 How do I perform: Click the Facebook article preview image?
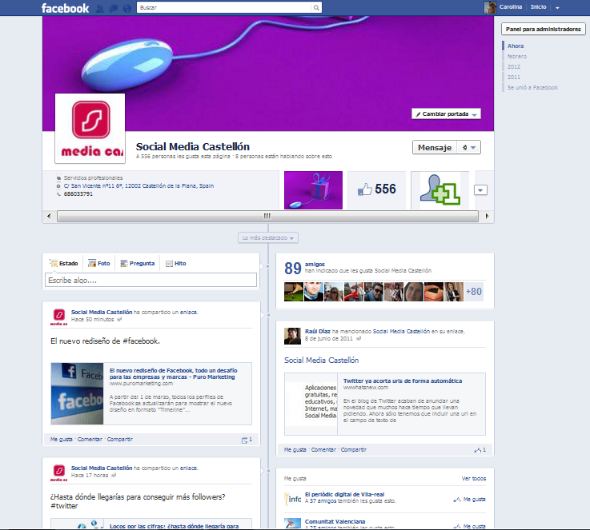[77, 393]
